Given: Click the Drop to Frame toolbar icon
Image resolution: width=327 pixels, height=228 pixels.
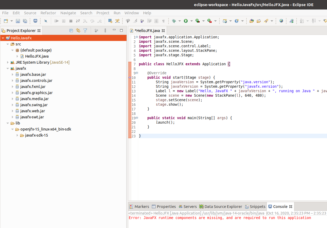Looking at the screenshot, I should tap(110, 21).
